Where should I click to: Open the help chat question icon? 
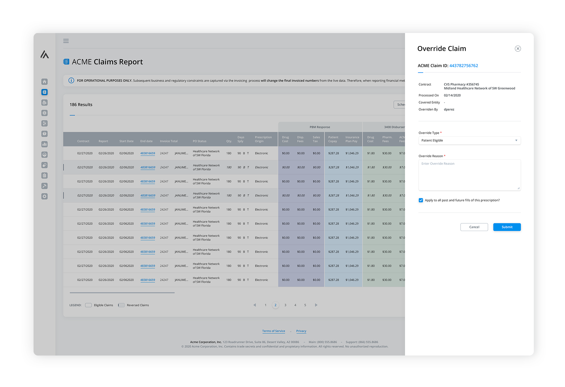click(44, 134)
